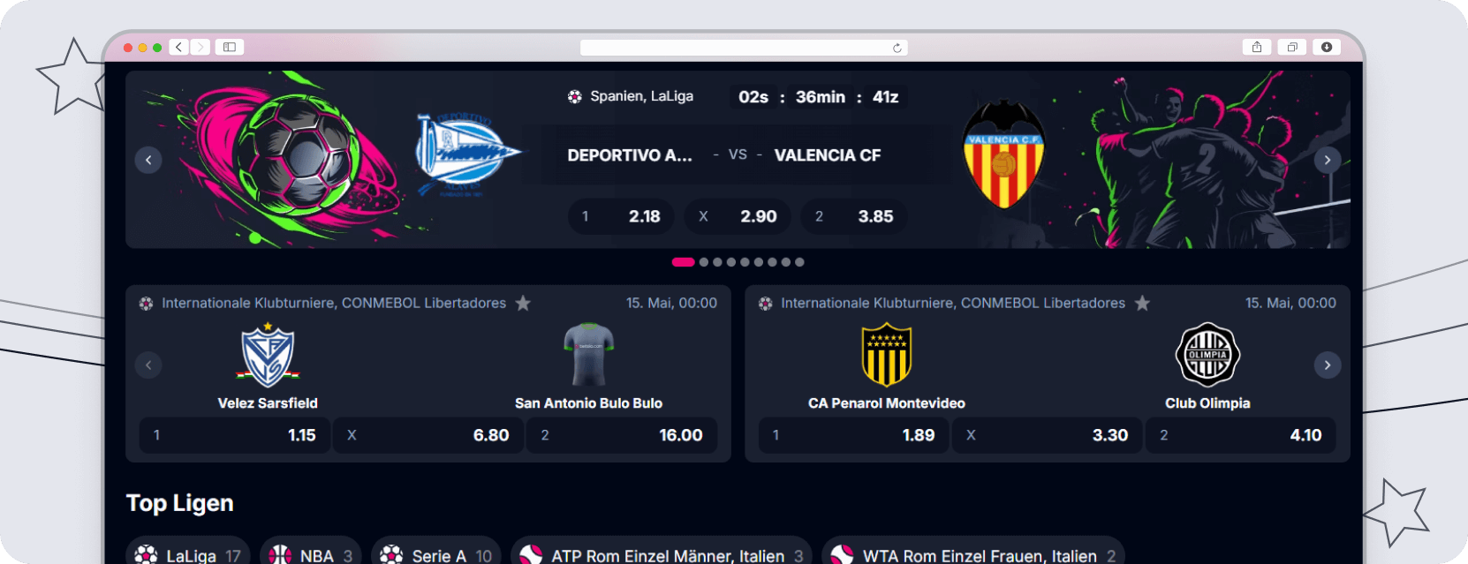Click the browser address bar field
Screen dimensions: 1468x564
coord(744,48)
